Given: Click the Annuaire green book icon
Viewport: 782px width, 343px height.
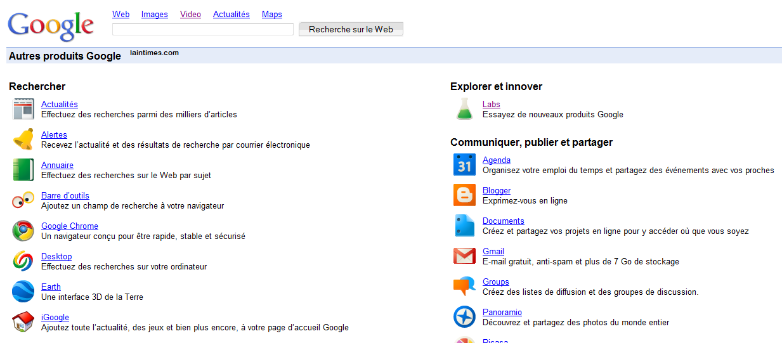Looking at the screenshot, I should point(23,170).
